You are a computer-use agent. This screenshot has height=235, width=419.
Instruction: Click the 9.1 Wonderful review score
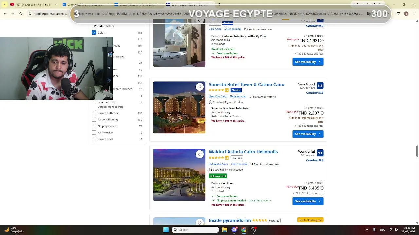(320, 153)
